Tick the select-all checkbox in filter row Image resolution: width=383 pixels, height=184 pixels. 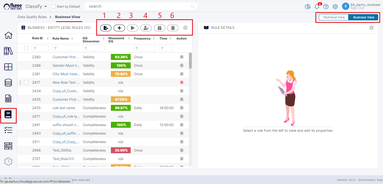pyautogui.click(x=26, y=48)
